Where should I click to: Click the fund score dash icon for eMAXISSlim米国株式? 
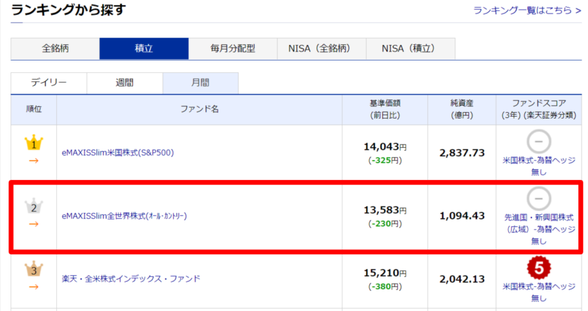tap(539, 141)
